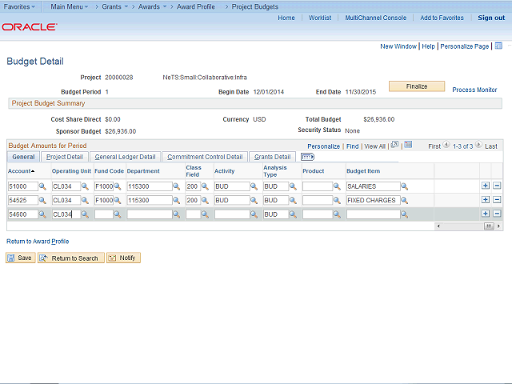Open the Commitment Control Detail tab
Viewport: 512px width, 384px height.
(205, 157)
